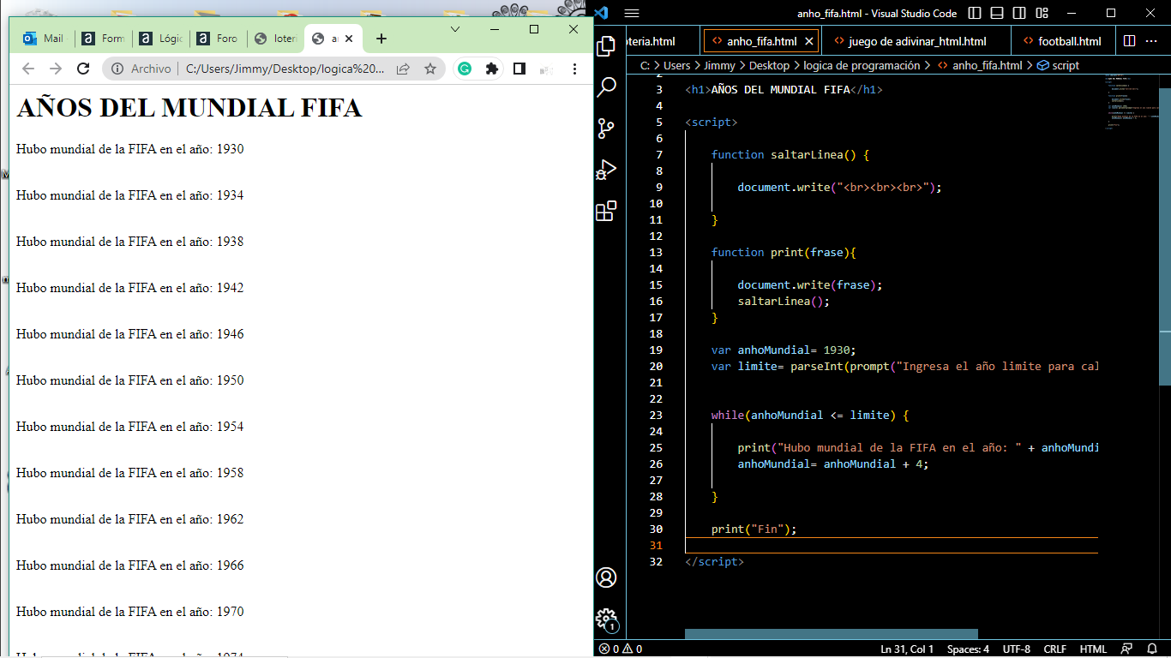Screen dimensions: 1171x658
Task: Split the VS Code editor right
Action: click(x=1129, y=41)
